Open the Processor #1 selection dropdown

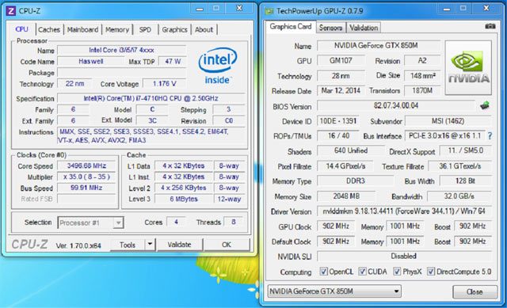[x=90, y=222]
